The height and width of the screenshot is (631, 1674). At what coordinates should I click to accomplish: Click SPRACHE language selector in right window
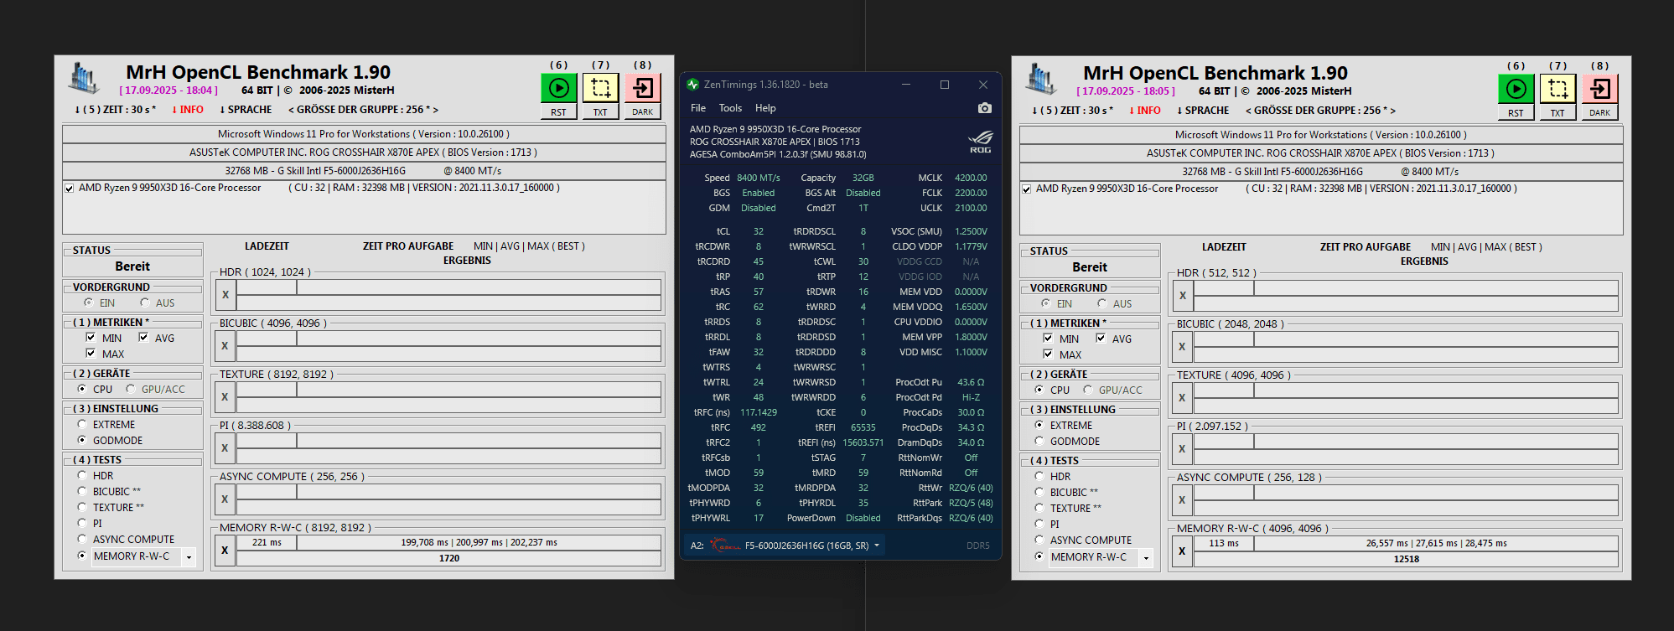pyautogui.click(x=1203, y=111)
